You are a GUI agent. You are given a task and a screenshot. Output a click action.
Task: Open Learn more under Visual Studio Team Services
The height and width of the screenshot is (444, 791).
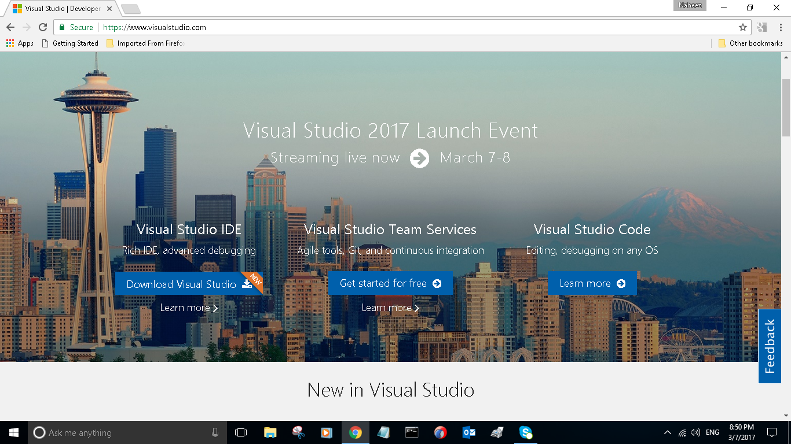point(391,308)
